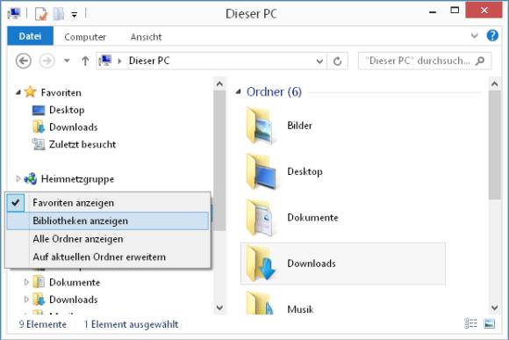Choose Alle Ordner anzeigen menu entry

click(108, 239)
